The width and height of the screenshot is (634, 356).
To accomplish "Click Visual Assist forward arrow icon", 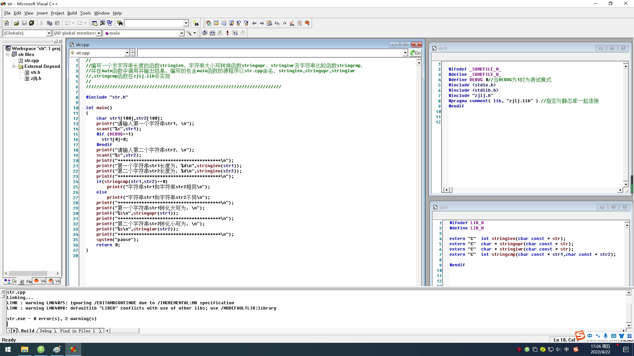I will pyautogui.click(x=262, y=23).
